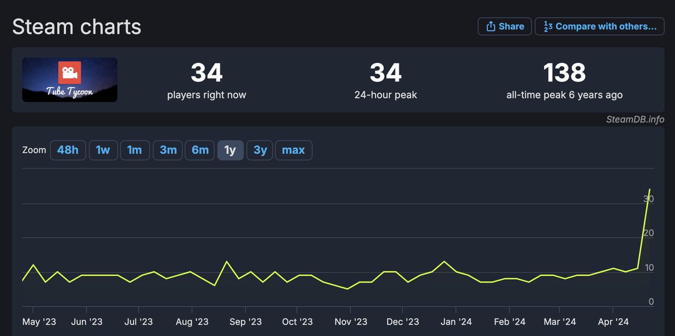Select the 3m zoom range
This screenshot has width=675, height=336.
(167, 150)
